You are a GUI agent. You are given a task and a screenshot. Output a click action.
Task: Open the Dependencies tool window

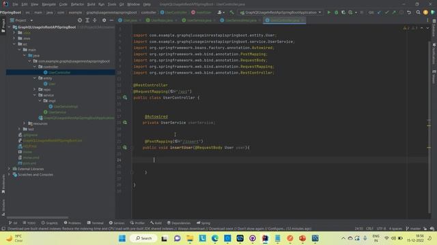[179, 223]
